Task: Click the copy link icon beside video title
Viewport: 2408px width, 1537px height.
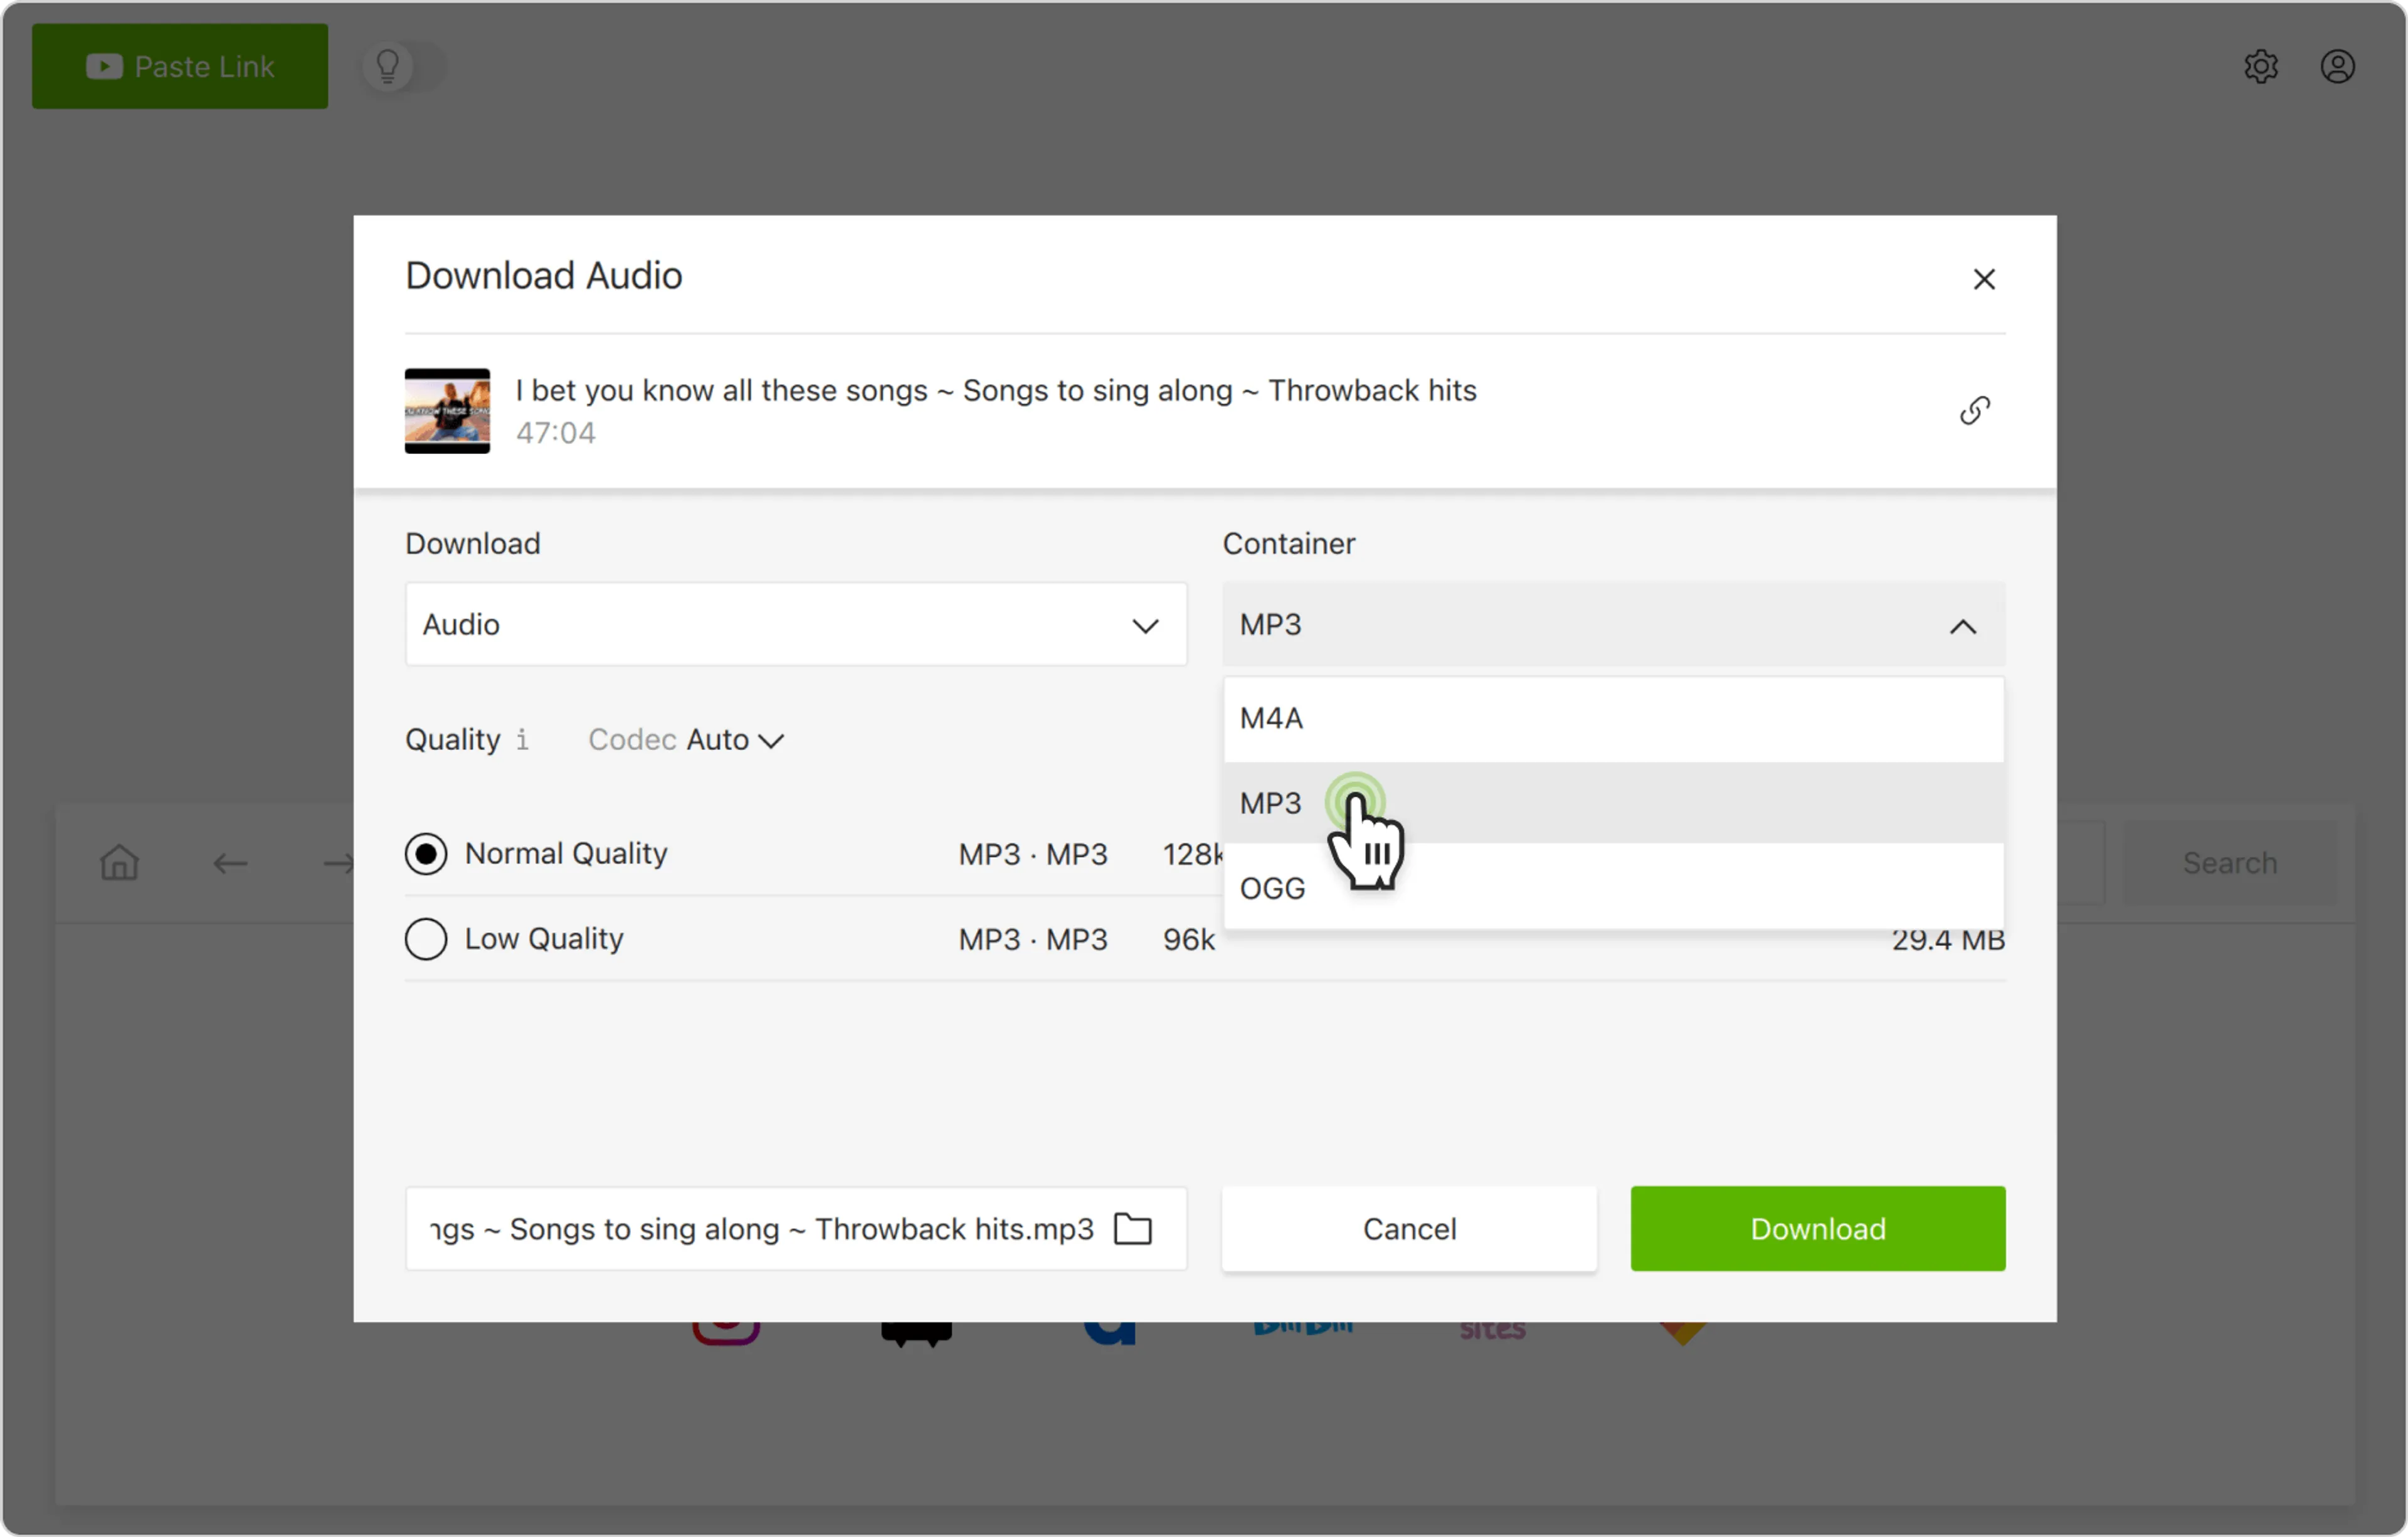Action: point(1974,410)
